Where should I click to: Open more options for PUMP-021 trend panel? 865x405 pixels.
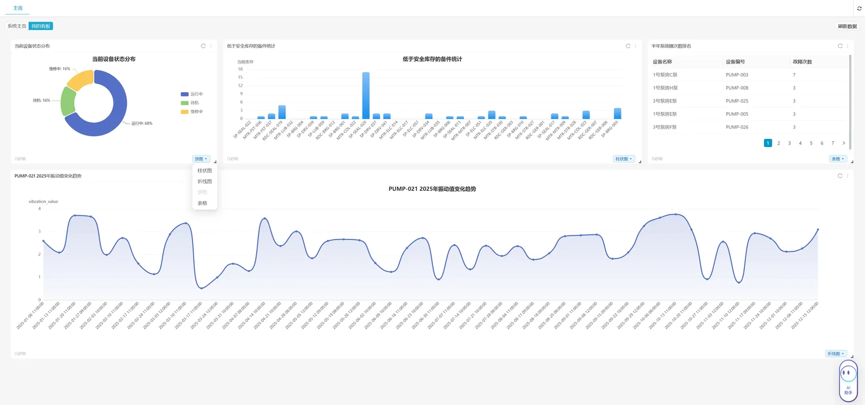tap(847, 176)
